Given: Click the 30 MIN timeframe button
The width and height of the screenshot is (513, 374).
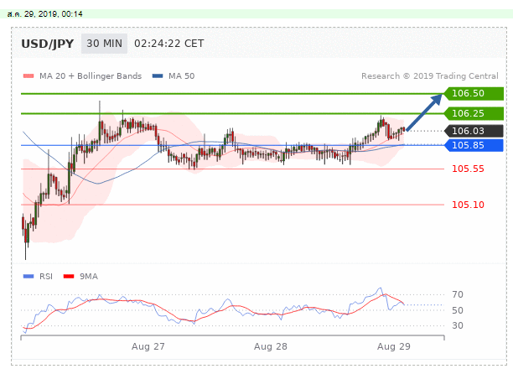Looking at the screenshot, I should (104, 44).
